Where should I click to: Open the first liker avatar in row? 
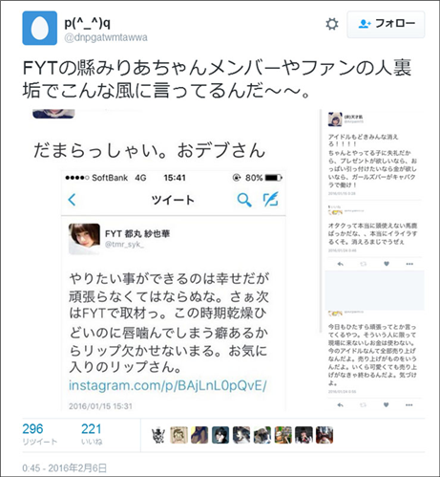(x=158, y=435)
